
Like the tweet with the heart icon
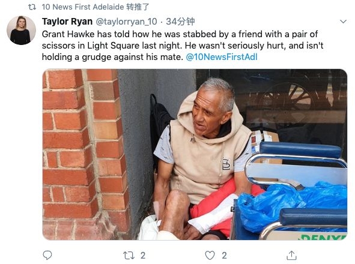pos(210,256)
